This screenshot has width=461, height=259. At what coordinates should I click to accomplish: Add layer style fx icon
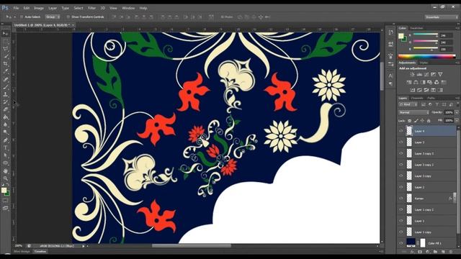pyautogui.click(x=412, y=252)
